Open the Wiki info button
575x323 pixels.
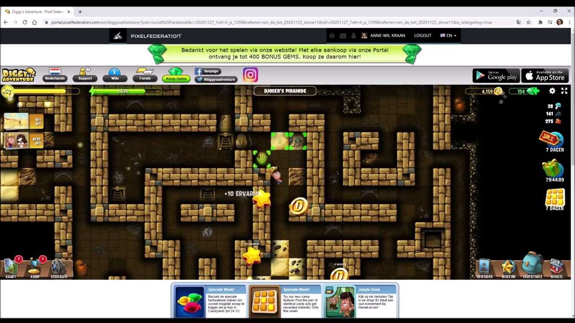click(115, 75)
